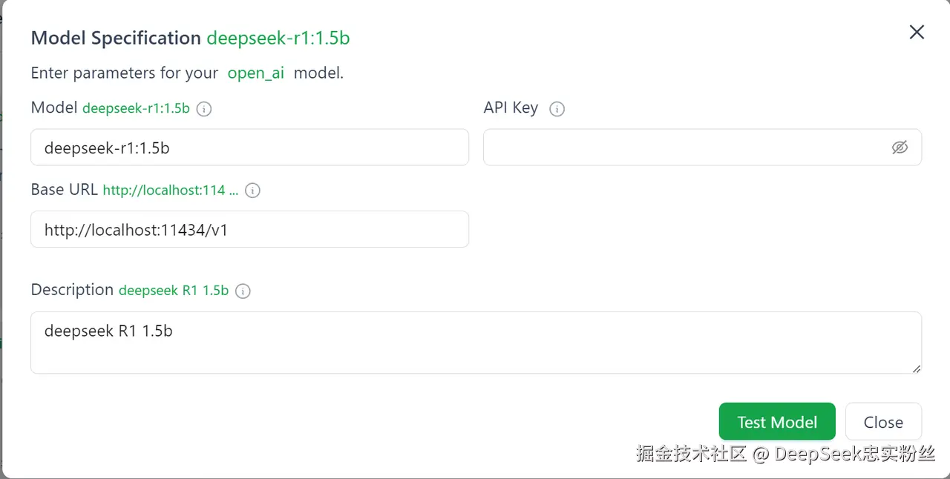Click the API Key field label
Viewport: 950px width, 479px height.
coord(511,108)
